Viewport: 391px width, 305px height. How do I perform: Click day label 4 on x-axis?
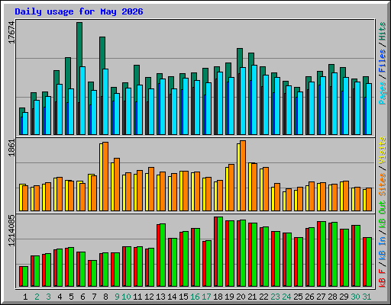tap(60, 297)
